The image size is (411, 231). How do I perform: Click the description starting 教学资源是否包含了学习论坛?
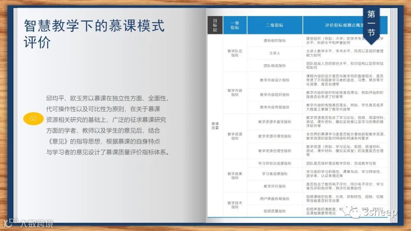pyautogui.click(x=345, y=122)
